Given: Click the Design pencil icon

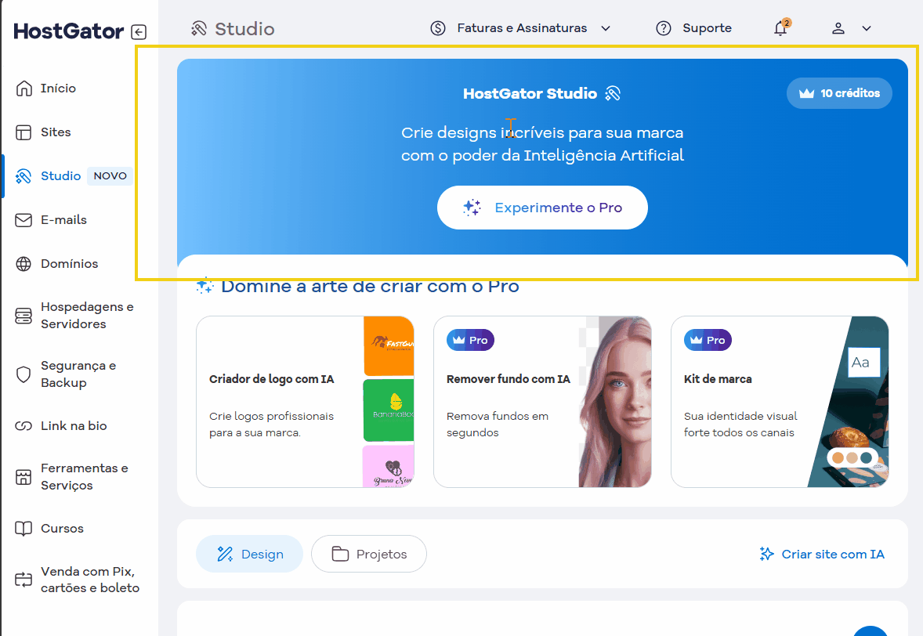Looking at the screenshot, I should (x=225, y=554).
